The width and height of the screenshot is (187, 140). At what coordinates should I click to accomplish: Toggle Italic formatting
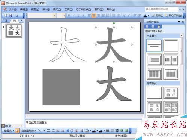(74, 16)
